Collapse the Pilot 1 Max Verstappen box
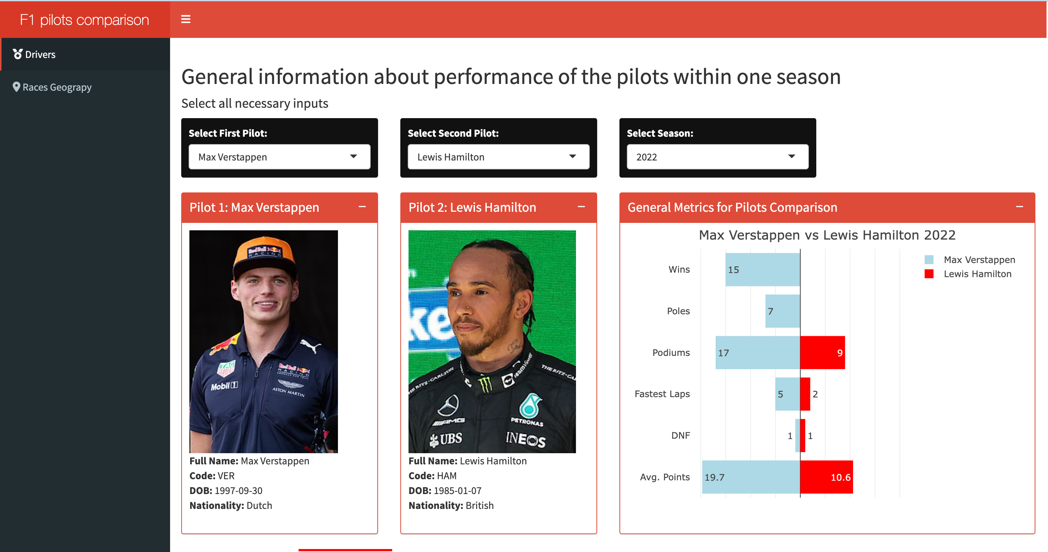 362,207
